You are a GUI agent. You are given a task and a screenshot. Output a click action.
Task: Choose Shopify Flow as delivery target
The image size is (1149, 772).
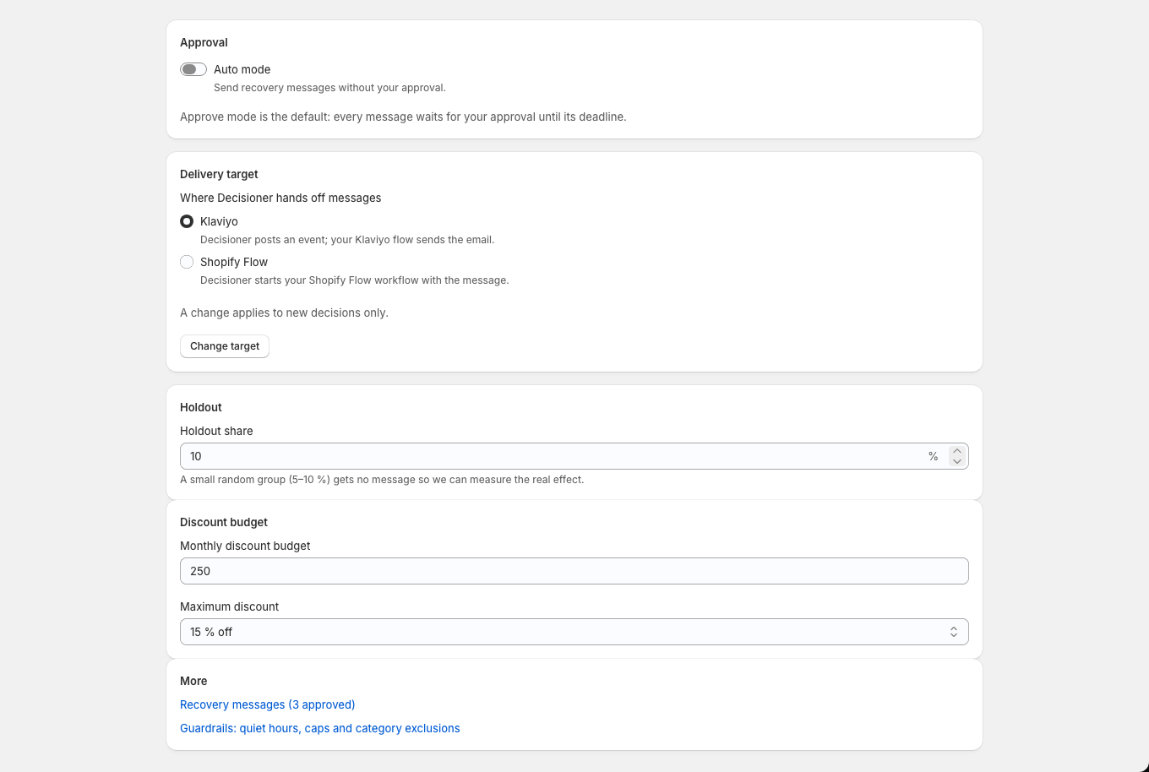187,262
